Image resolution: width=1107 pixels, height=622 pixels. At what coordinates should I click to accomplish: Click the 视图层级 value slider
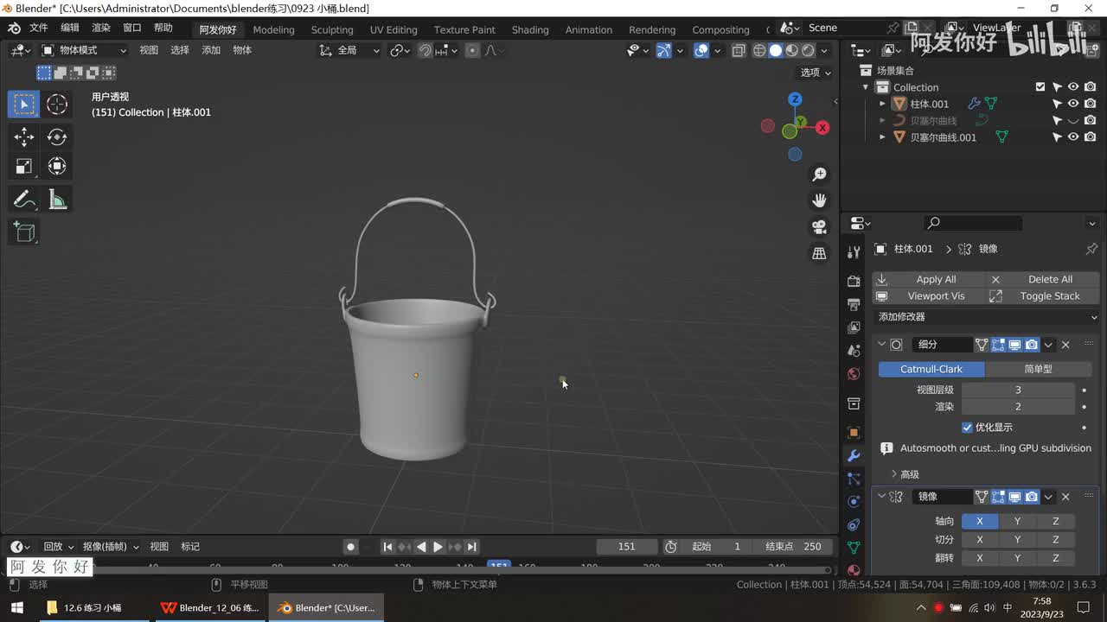(x=1018, y=390)
